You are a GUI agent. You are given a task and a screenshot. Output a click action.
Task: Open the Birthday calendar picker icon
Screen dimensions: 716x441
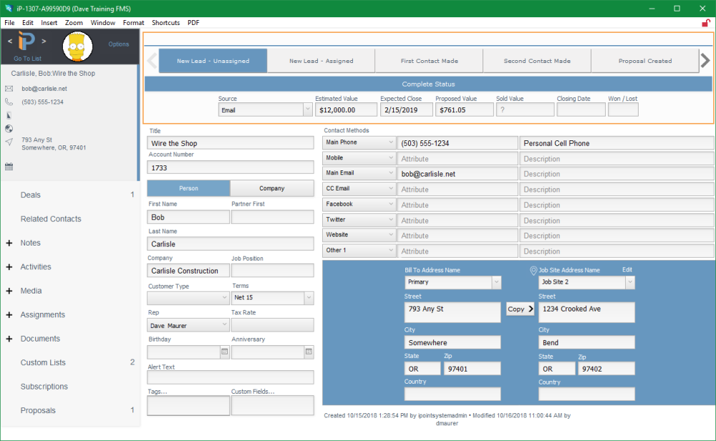click(224, 352)
